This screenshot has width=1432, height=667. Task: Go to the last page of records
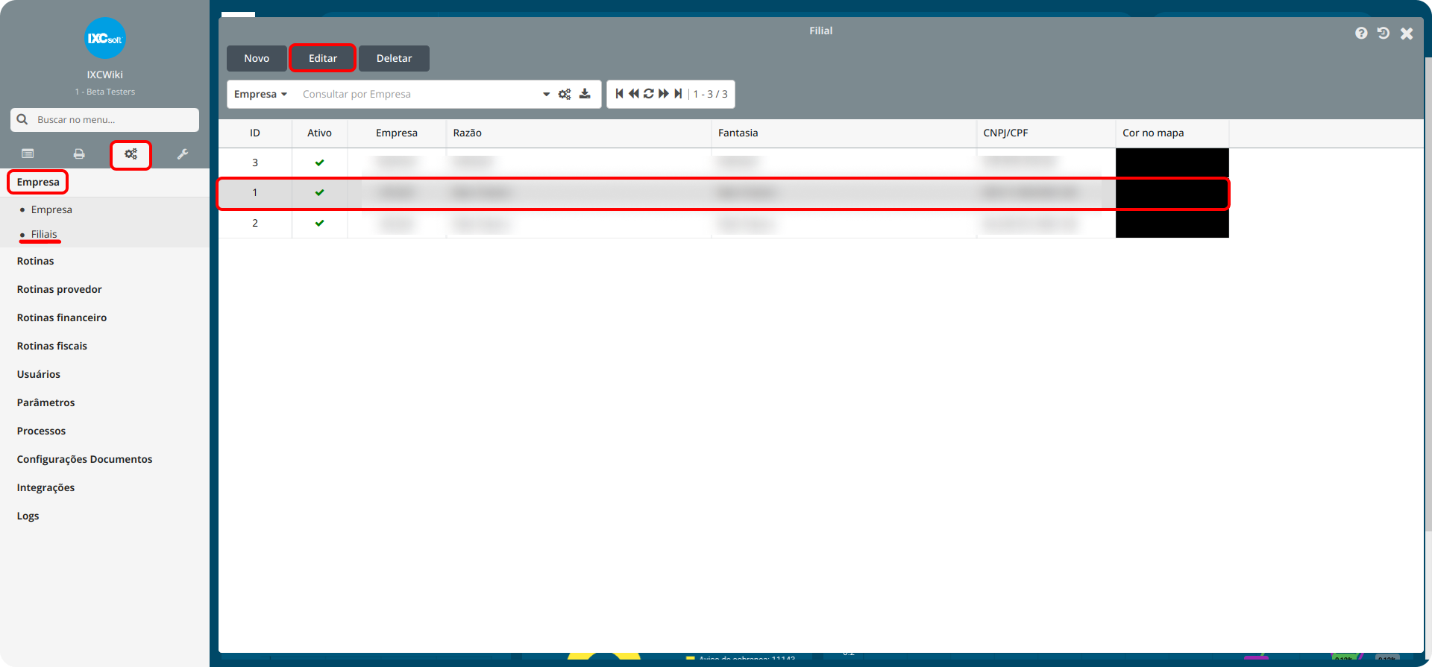click(678, 94)
